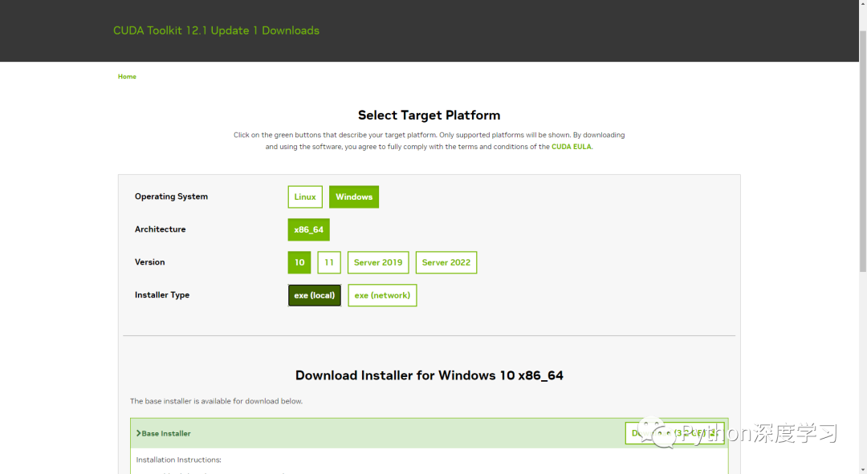Expand the Base Installer chevron
This screenshot has width=867, height=474.
(138, 433)
